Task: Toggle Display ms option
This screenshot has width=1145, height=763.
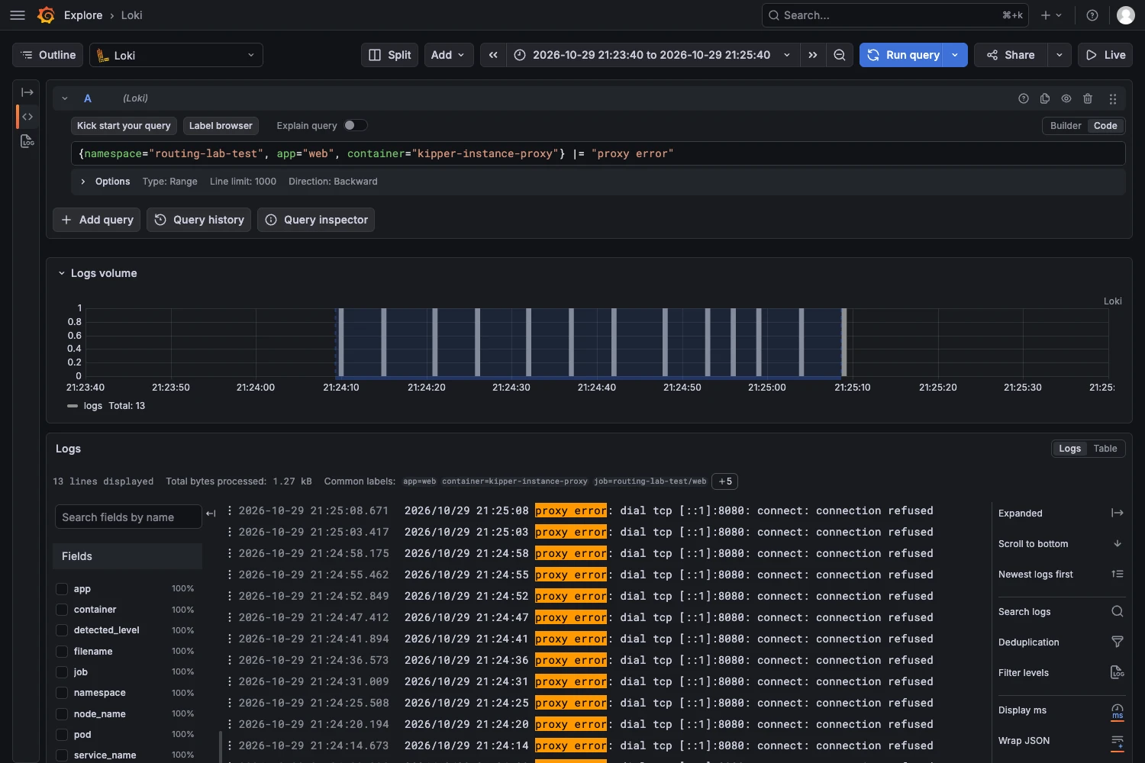Action: tap(1061, 710)
